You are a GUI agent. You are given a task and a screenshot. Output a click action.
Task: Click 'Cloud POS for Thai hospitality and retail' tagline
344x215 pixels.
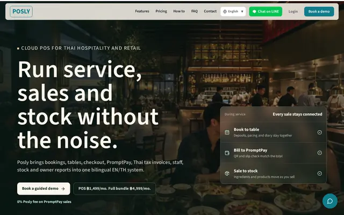[x=81, y=48]
